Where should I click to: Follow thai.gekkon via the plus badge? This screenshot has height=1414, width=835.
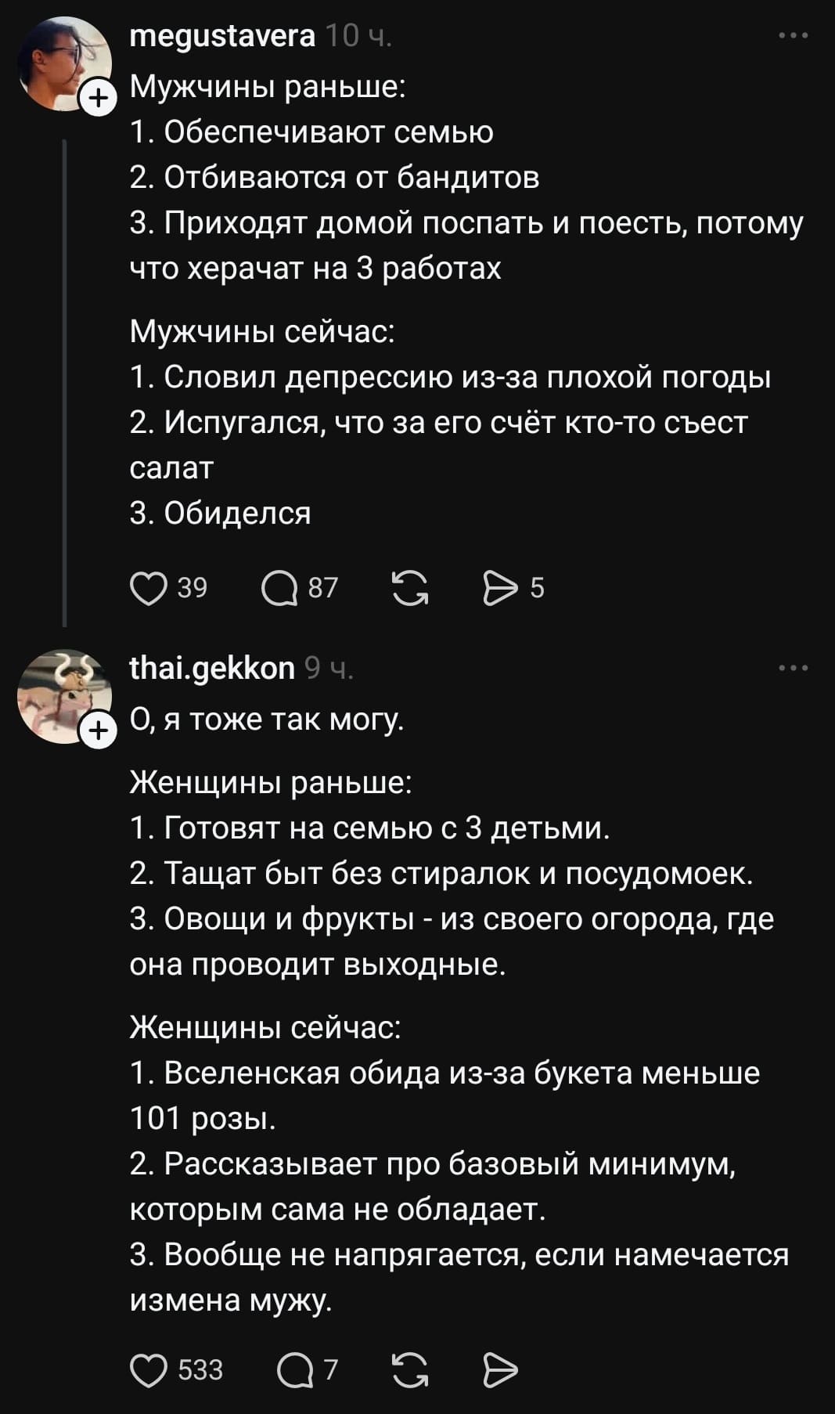coord(97,730)
